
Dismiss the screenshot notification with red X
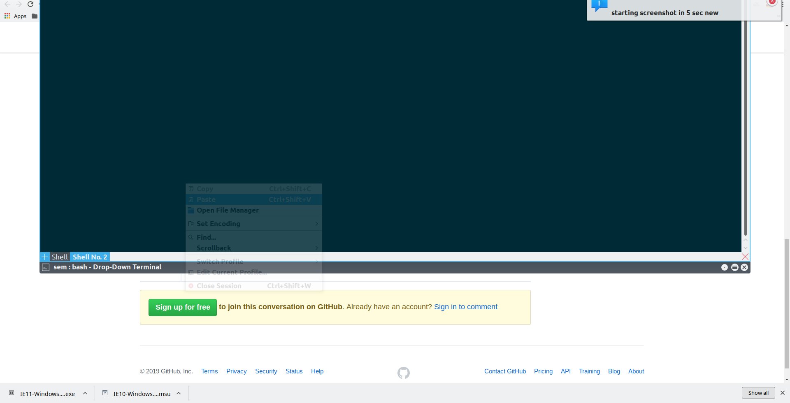(772, 2)
